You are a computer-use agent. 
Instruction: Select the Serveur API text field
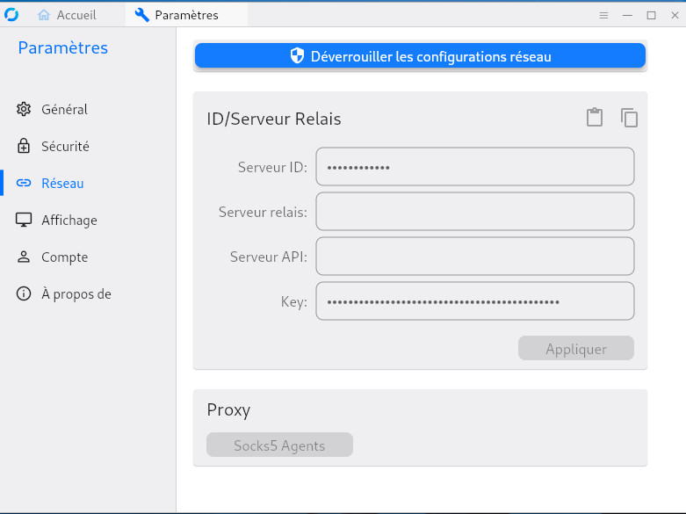click(x=474, y=257)
